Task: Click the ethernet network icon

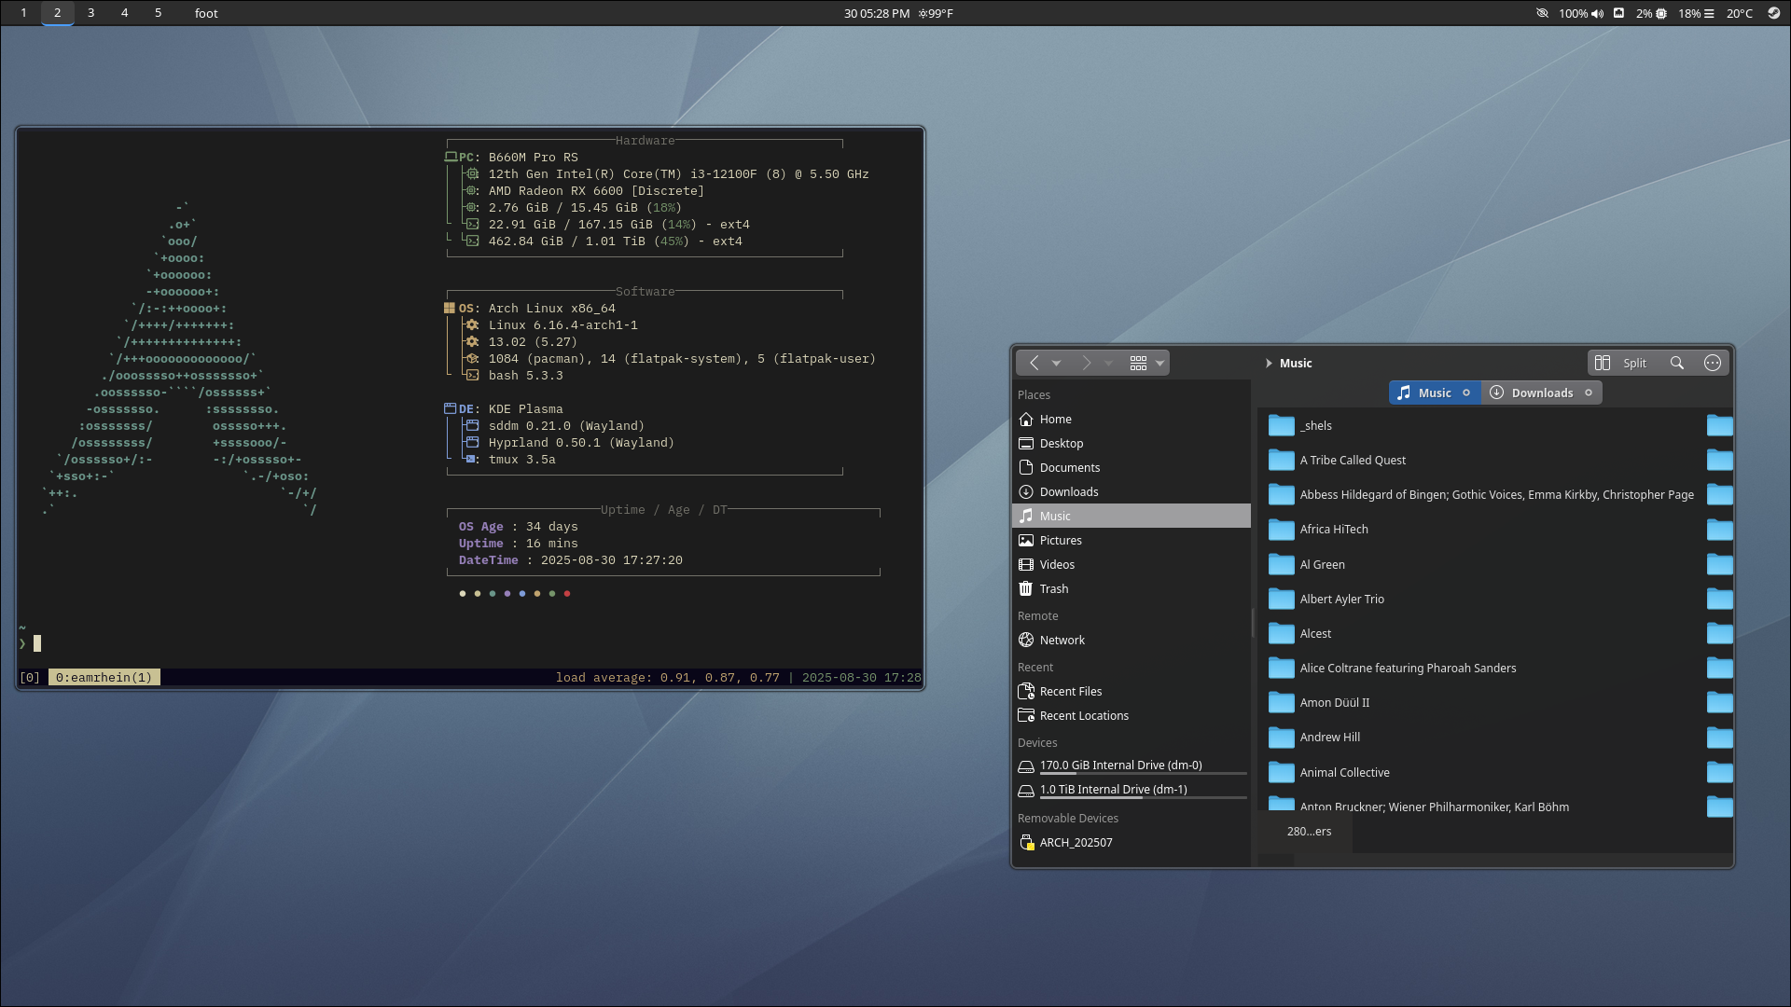Action: click(x=1619, y=13)
